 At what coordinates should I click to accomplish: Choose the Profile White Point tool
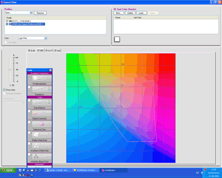pyautogui.click(x=42, y=135)
